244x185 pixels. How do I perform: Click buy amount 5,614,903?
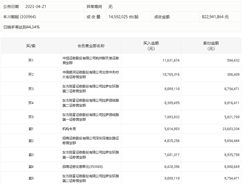point(172,129)
